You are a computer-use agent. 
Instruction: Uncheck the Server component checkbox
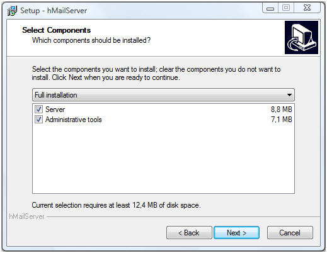pos(38,110)
